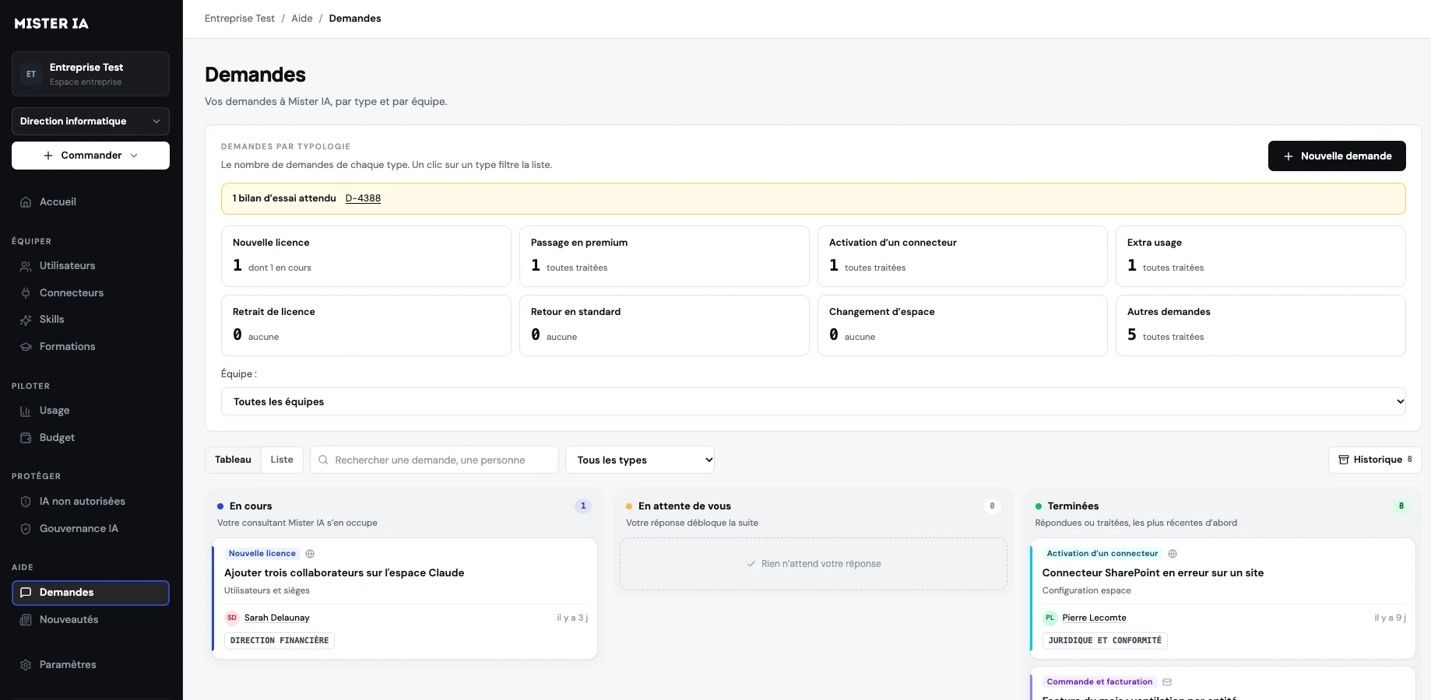This screenshot has width=1431, height=700.
Task: Click the JURIDIQUE ET CONFORMITÉ tag
Action: coord(1105,641)
